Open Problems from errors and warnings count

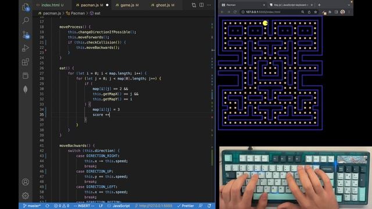click(x=62, y=206)
